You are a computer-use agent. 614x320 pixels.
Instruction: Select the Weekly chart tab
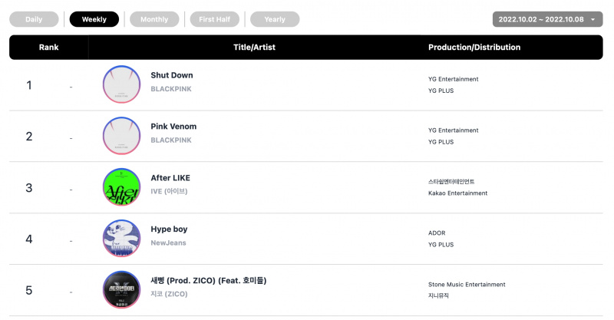click(94, 19)
